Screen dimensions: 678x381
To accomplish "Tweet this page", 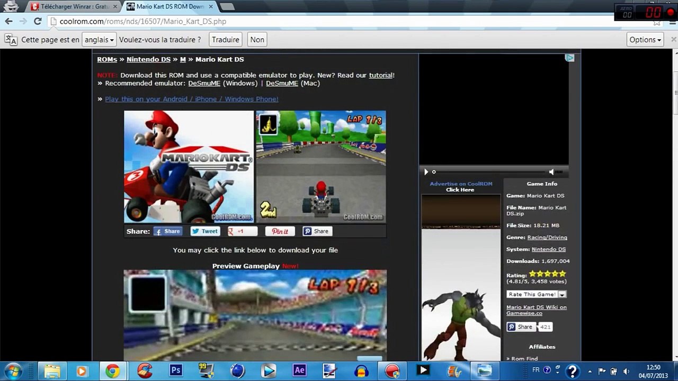I will [205, 231].
